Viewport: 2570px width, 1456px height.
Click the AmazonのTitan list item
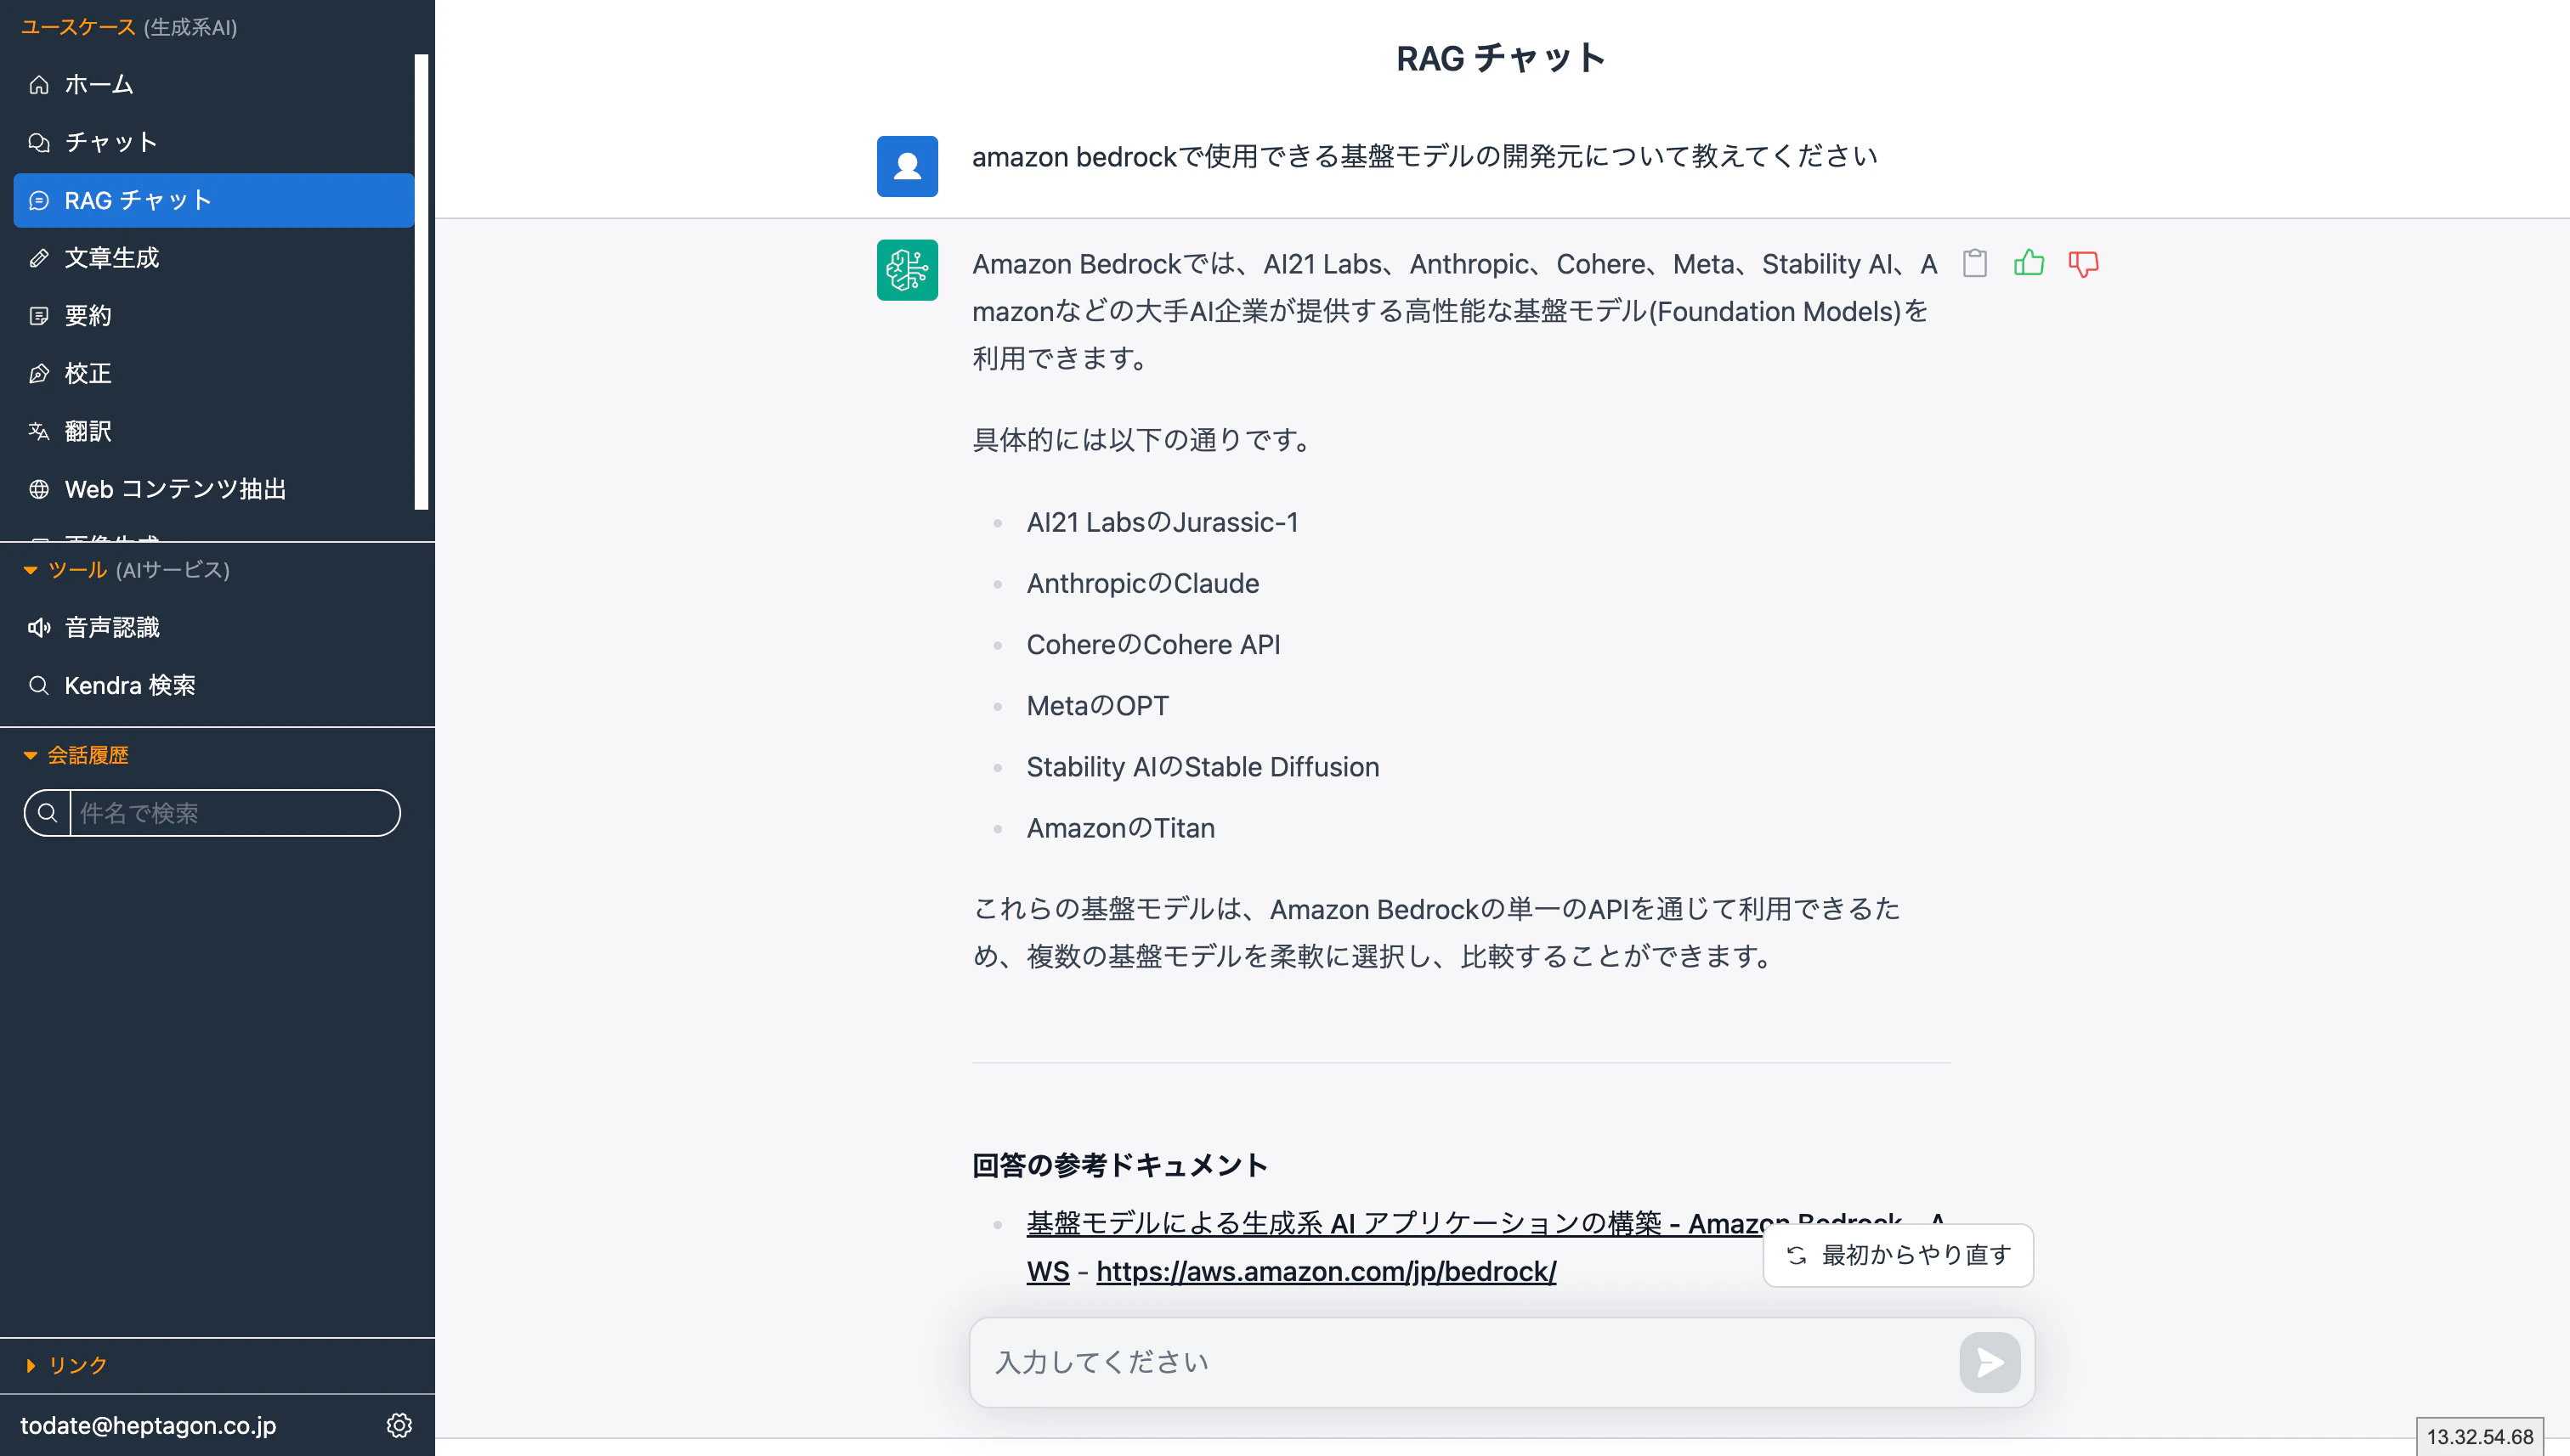1120,828
